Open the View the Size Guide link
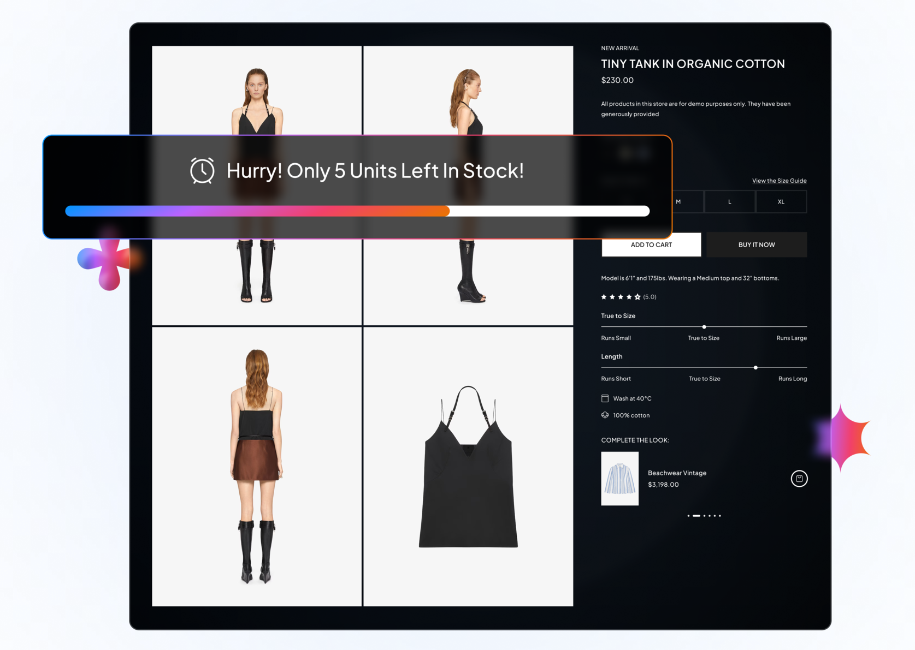Image resolution: width=915 pixels, height=650 pixels. pyautogui.click(x=779, y=181)
